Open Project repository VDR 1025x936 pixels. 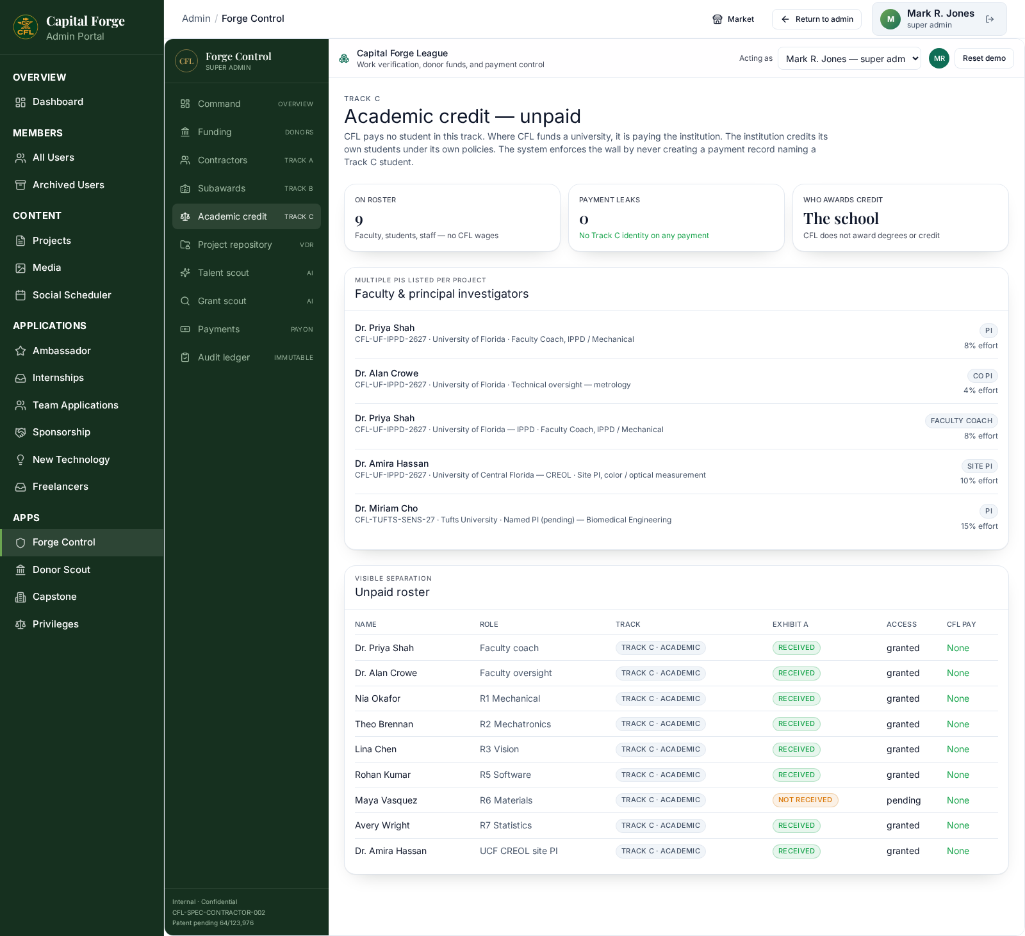tap(247, 245)
